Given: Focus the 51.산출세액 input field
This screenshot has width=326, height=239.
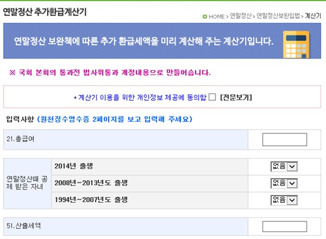Looking at the screenshot, I should pos(284,226).
